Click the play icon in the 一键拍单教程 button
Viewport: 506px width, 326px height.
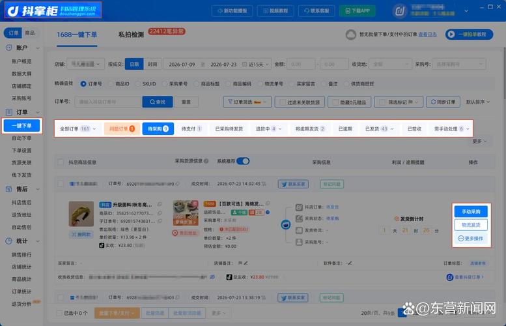click(x=451, y=35)
